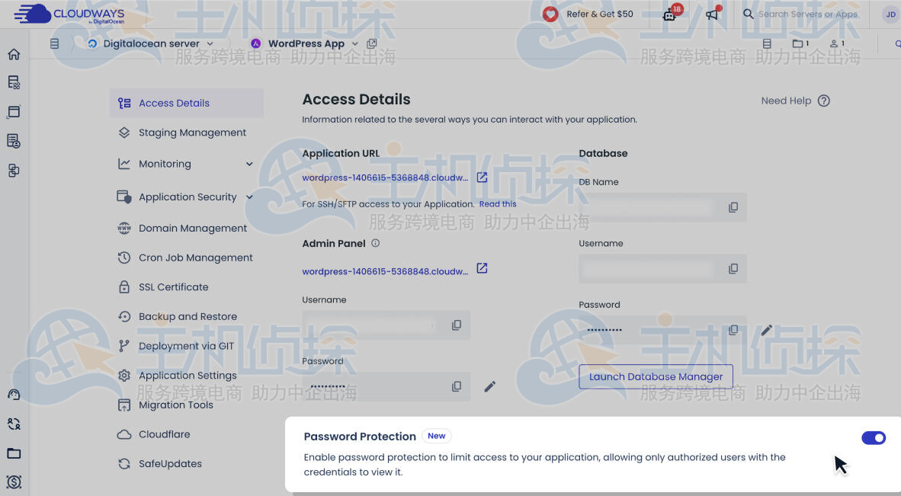This screenshot has width=901, height=496.
Task: Open the servers icon in left sidebar
Action: (14, 82)
